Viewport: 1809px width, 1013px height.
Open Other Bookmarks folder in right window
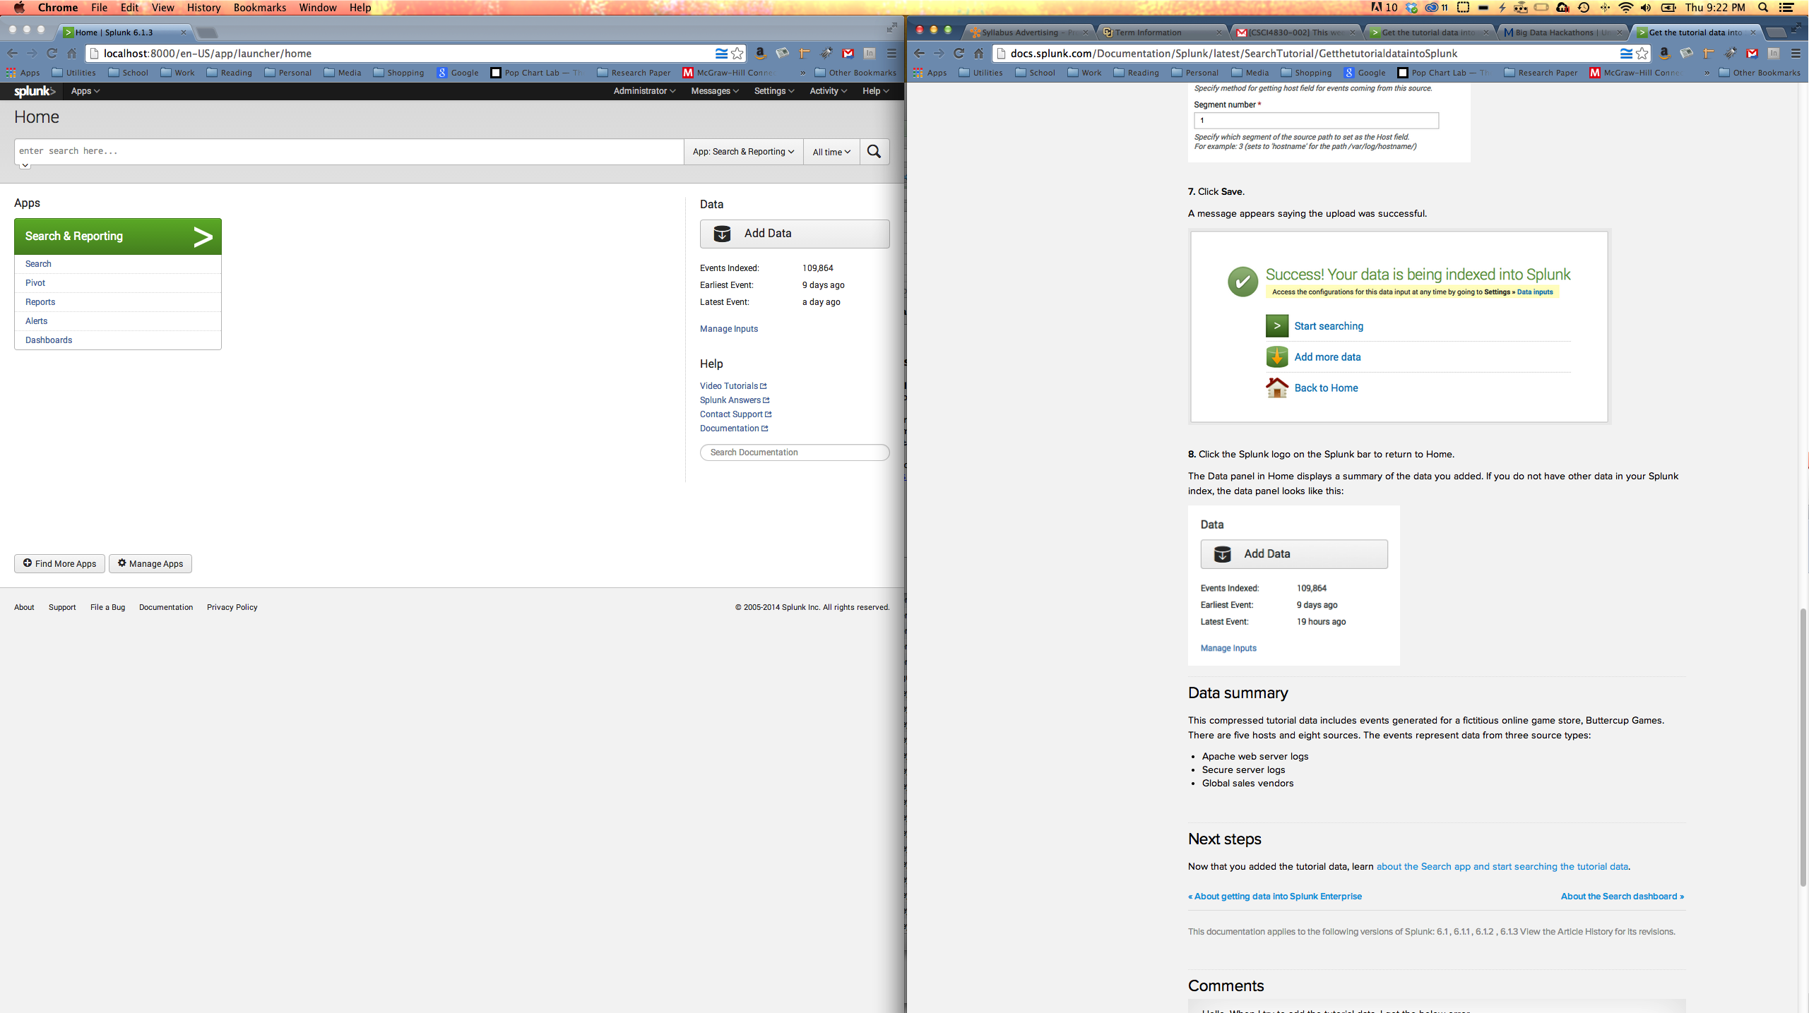pos(1760,73)
